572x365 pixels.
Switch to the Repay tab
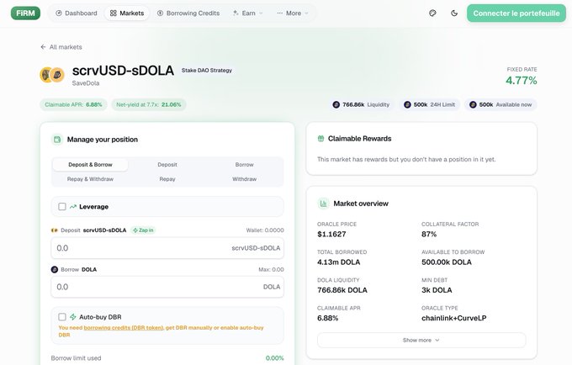tap(167, 179)
